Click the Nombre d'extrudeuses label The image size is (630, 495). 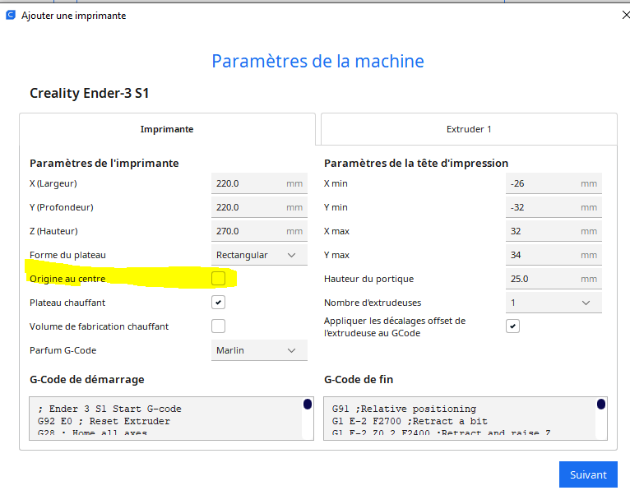point(373,303)
